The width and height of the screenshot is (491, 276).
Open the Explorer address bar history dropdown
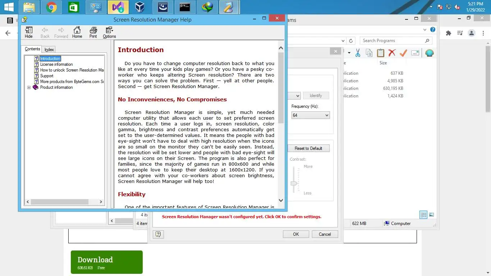(x=343, y=41)
